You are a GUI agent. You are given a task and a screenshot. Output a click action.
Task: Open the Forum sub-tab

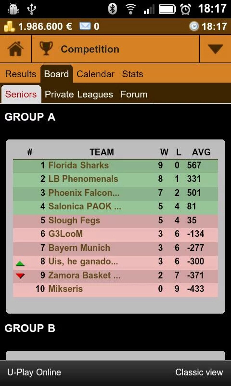tap(134, 95)
